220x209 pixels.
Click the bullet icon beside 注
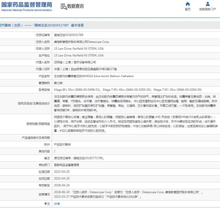pyautogui.click(x=45, y=204)
